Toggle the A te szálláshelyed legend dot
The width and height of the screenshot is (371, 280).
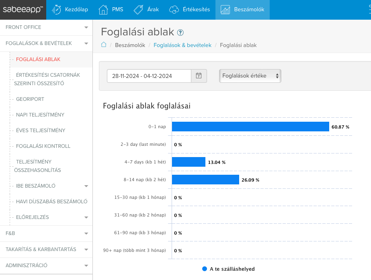(205, 269)
